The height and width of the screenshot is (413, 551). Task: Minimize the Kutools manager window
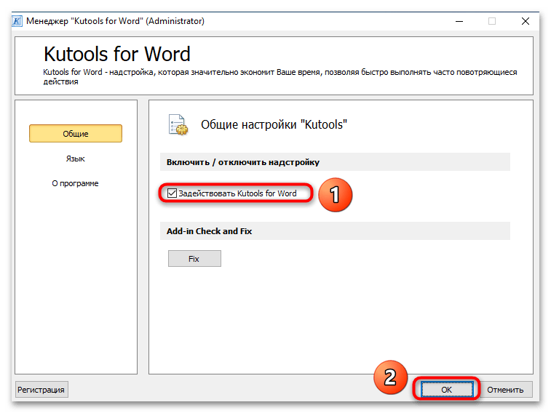tap(459, 21)
